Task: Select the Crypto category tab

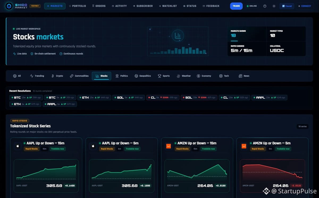Action: pos(57,76)
